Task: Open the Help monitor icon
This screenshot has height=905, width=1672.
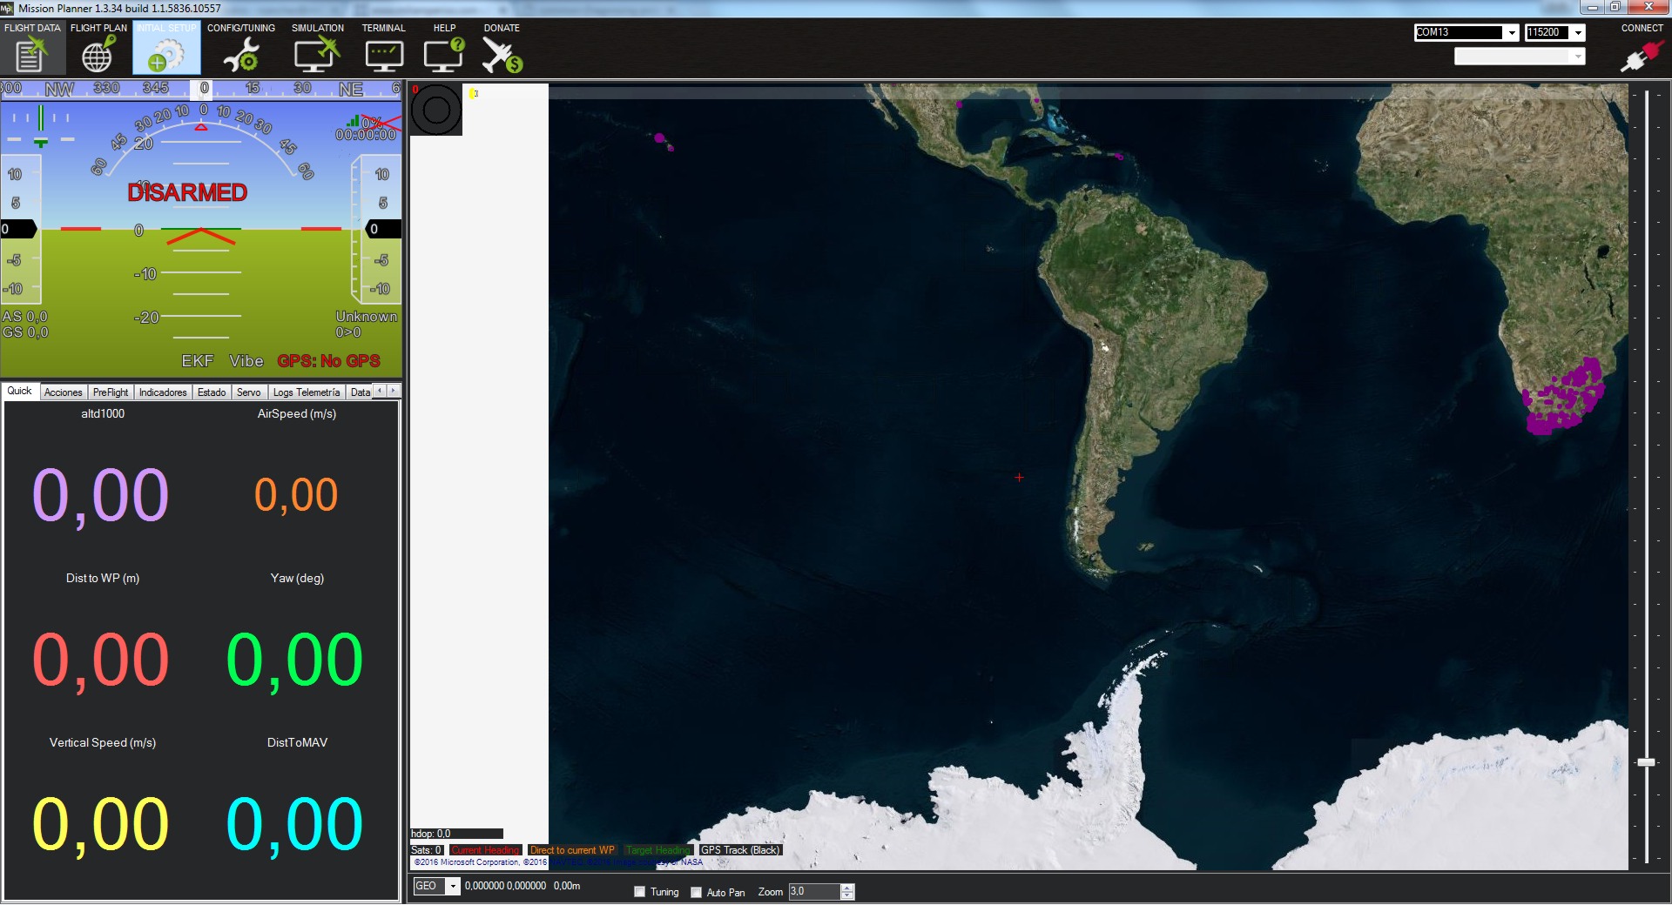Action: 444,55
